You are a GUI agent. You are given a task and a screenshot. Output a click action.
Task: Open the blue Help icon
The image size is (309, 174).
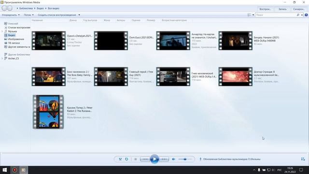click(306, 15)
